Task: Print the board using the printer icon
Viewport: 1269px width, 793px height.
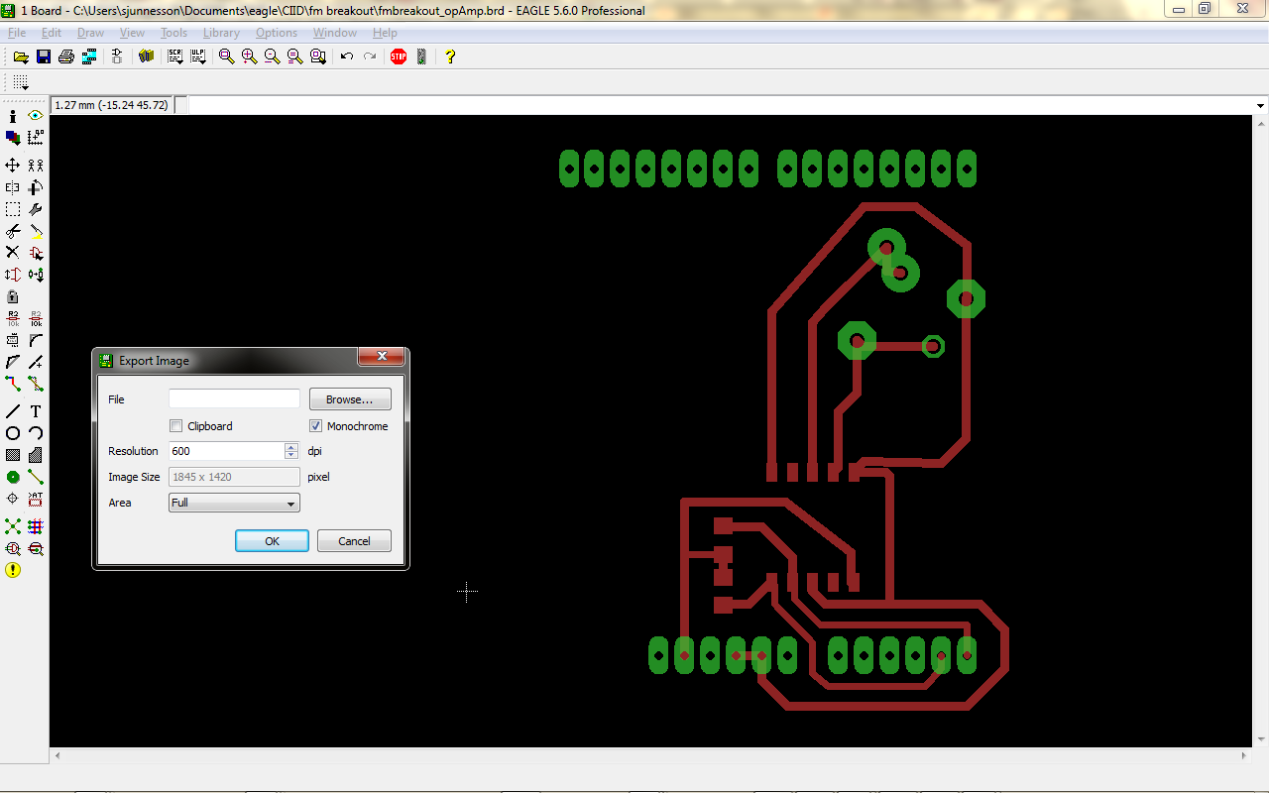Action: click(x=66, y=57)
